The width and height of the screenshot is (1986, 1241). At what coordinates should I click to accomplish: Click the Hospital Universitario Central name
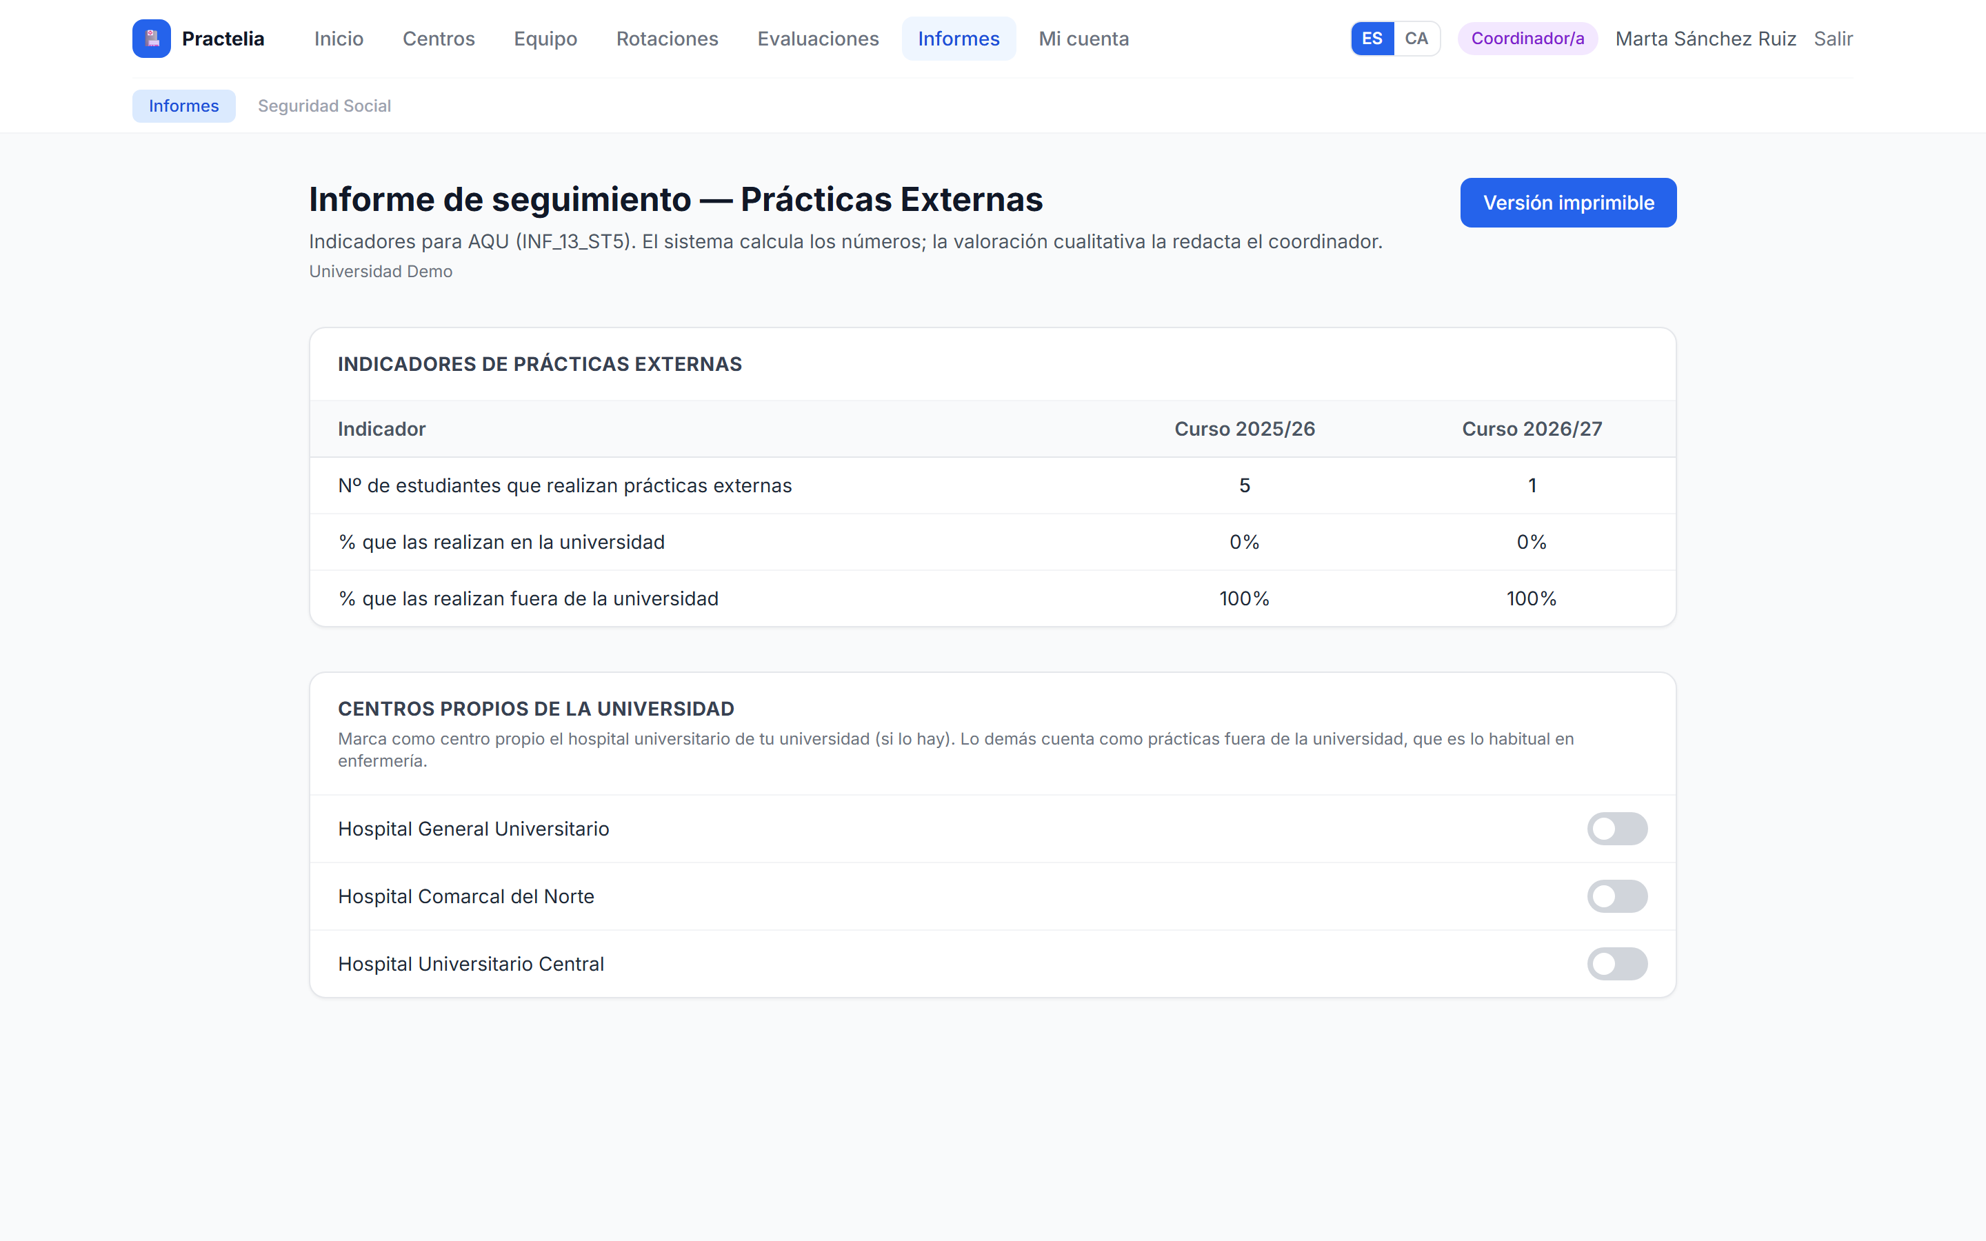471,964
